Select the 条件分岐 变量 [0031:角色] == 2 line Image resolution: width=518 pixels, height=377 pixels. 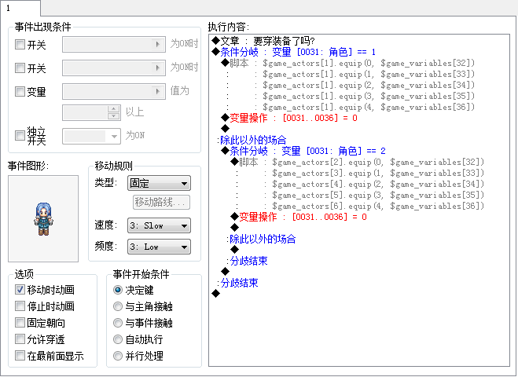[x=303, y=151]
